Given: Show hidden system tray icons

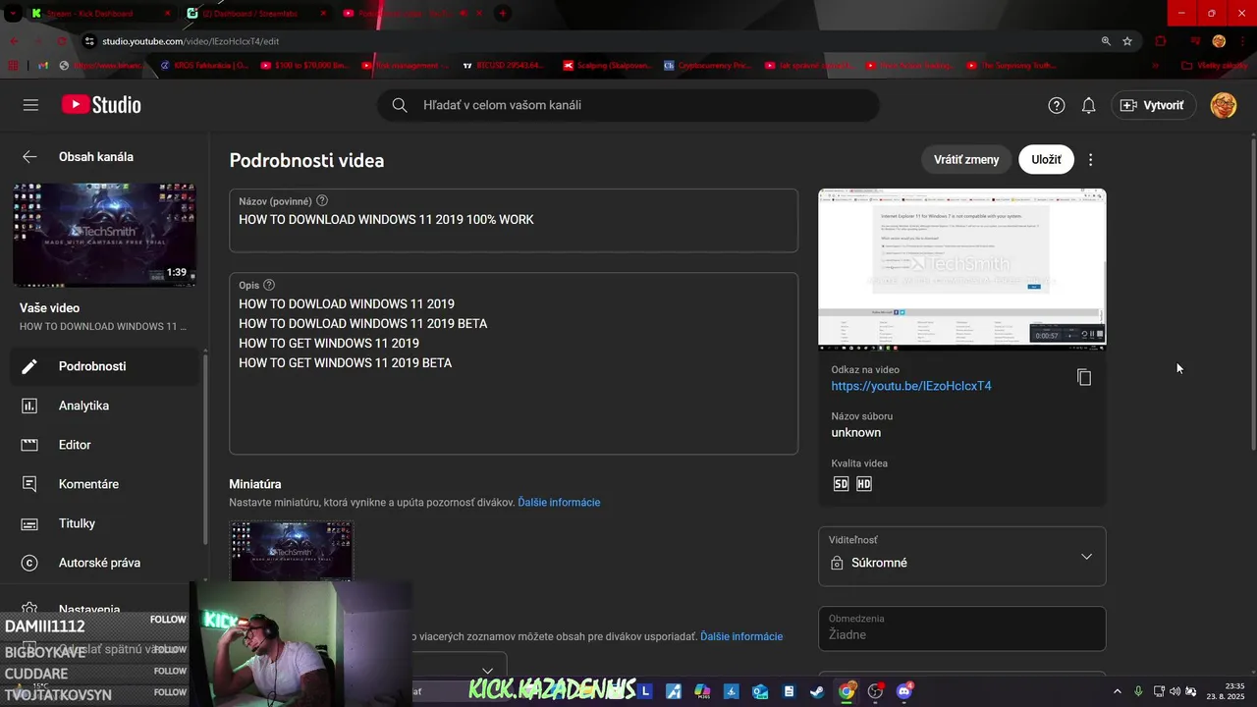Looking at the screenshot, I should 1118,691.
